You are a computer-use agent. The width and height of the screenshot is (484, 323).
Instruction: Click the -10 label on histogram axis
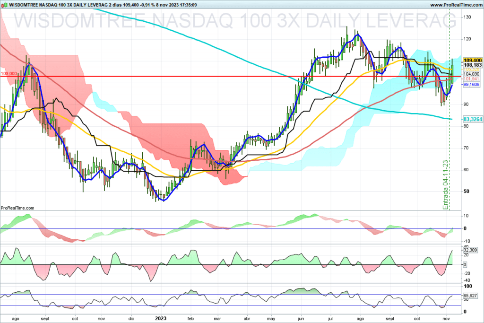coord(466,241)
